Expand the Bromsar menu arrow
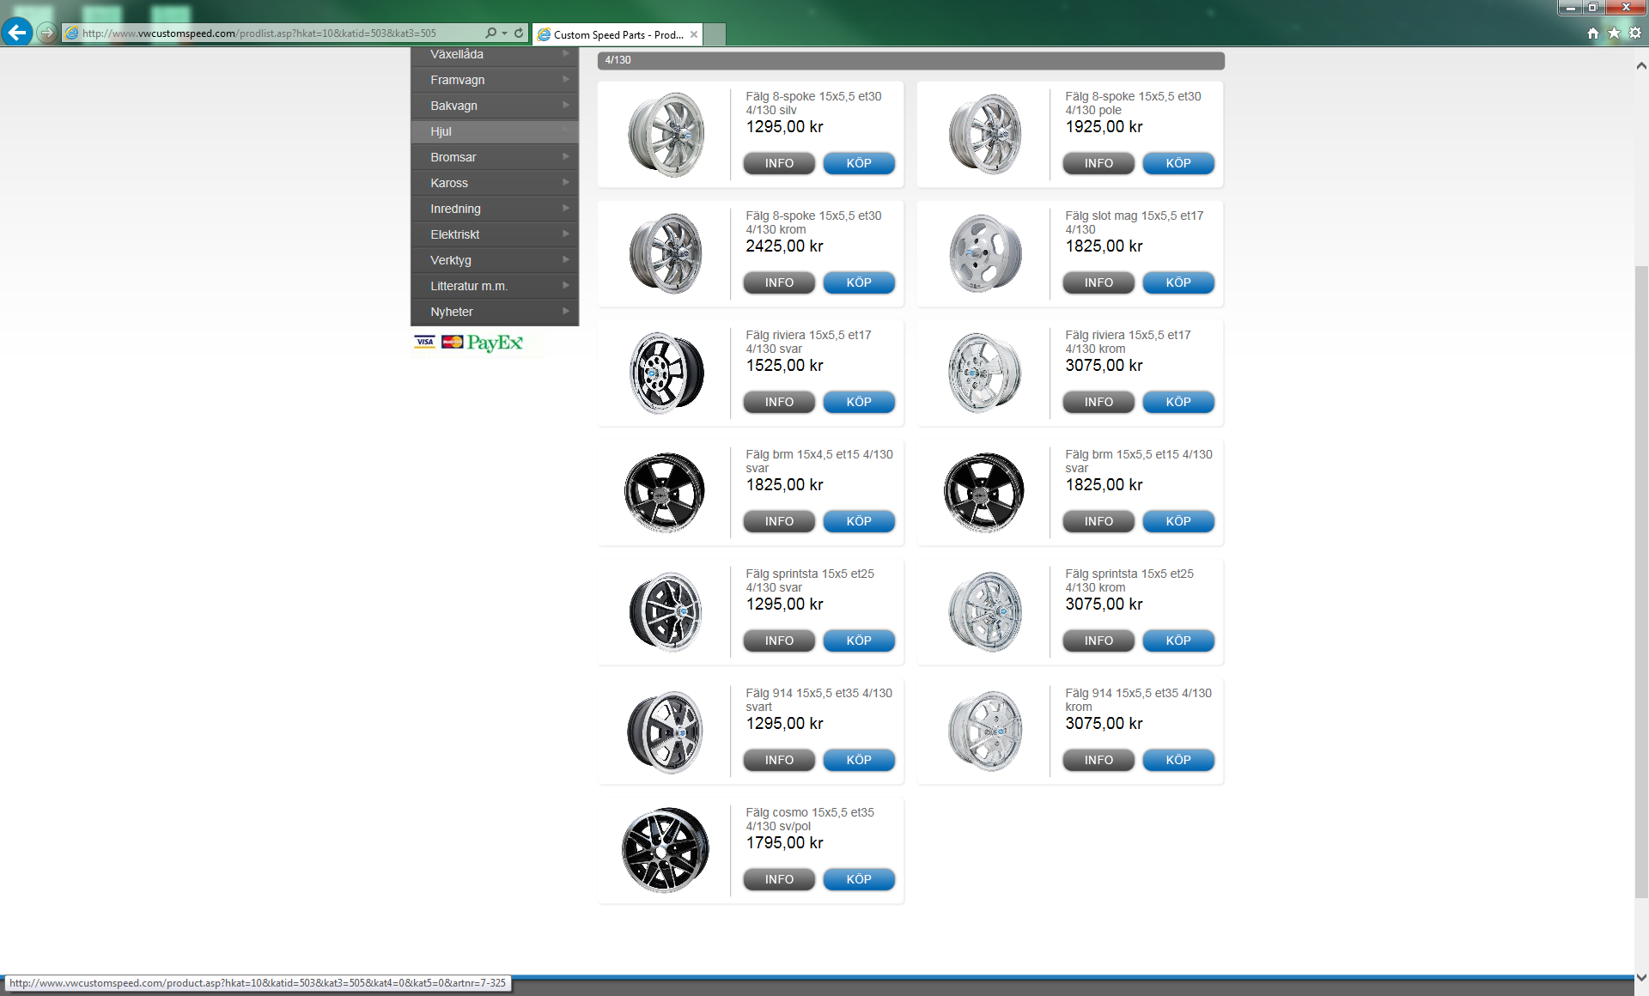Image resolution: width=1649 pixels, height=996 pixels. (566, 157)
